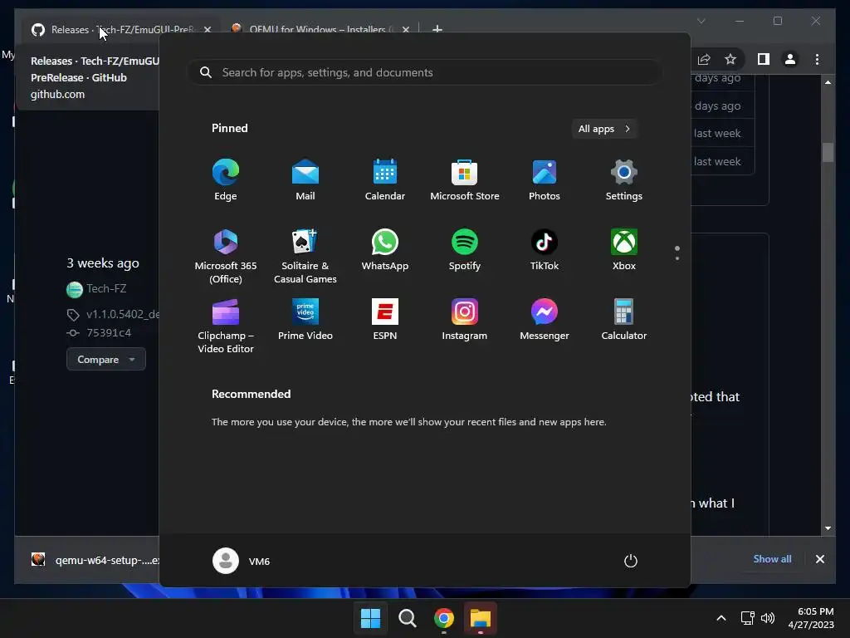Open the tab search dropdown in Chrome
Screen dimensions: 850x638
tap(701, 21)
